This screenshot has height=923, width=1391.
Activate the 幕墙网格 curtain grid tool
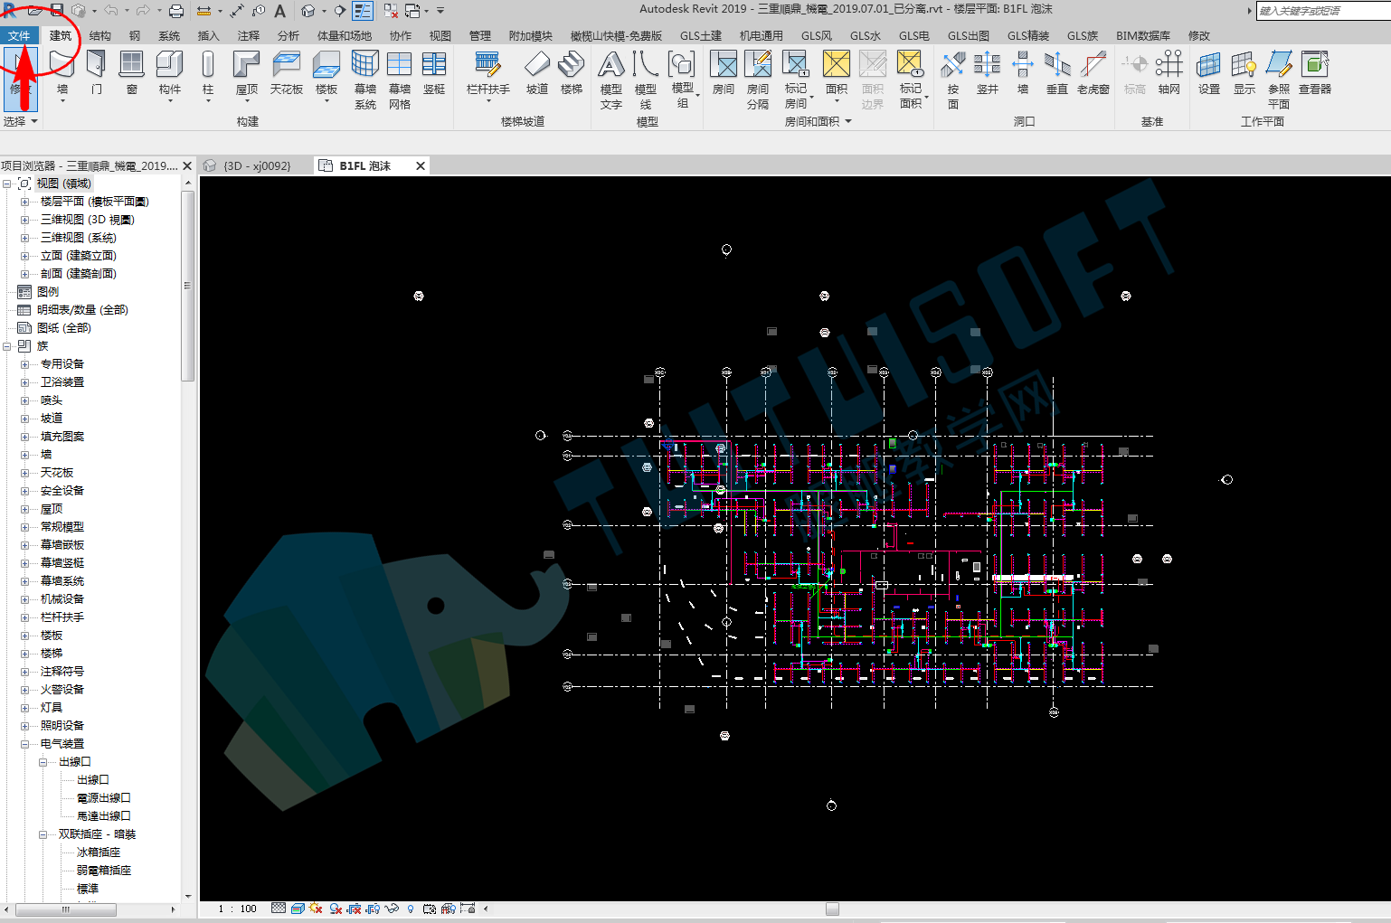(x=400, y=80)
